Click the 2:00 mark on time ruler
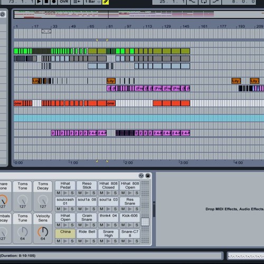 [x=128, y=163]
